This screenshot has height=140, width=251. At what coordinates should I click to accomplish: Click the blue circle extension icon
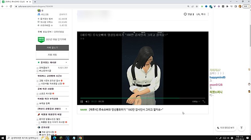tap(206, 6)
